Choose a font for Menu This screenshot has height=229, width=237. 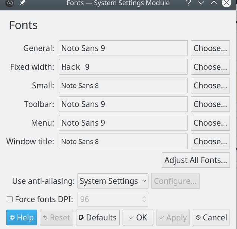210,123
